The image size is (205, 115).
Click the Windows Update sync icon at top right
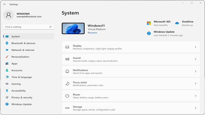pyautogui.click(x=149, y=33)
